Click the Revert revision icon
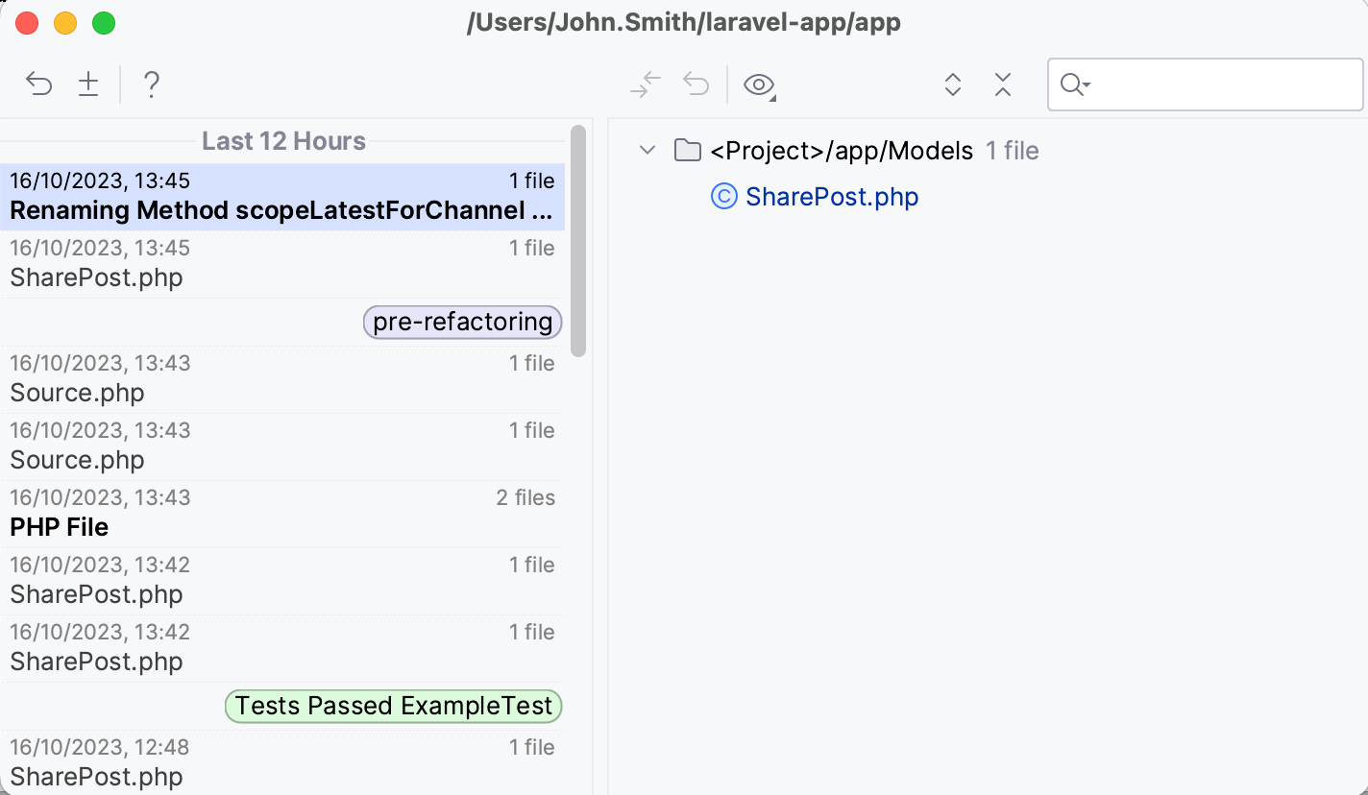Screen dimensions: 1368x795 [38, 84]
